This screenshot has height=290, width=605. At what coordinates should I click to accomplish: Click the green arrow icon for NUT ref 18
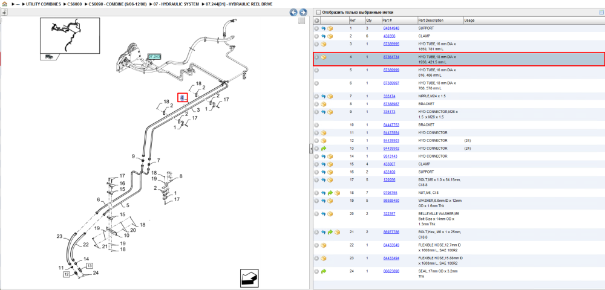pos(330,193)
